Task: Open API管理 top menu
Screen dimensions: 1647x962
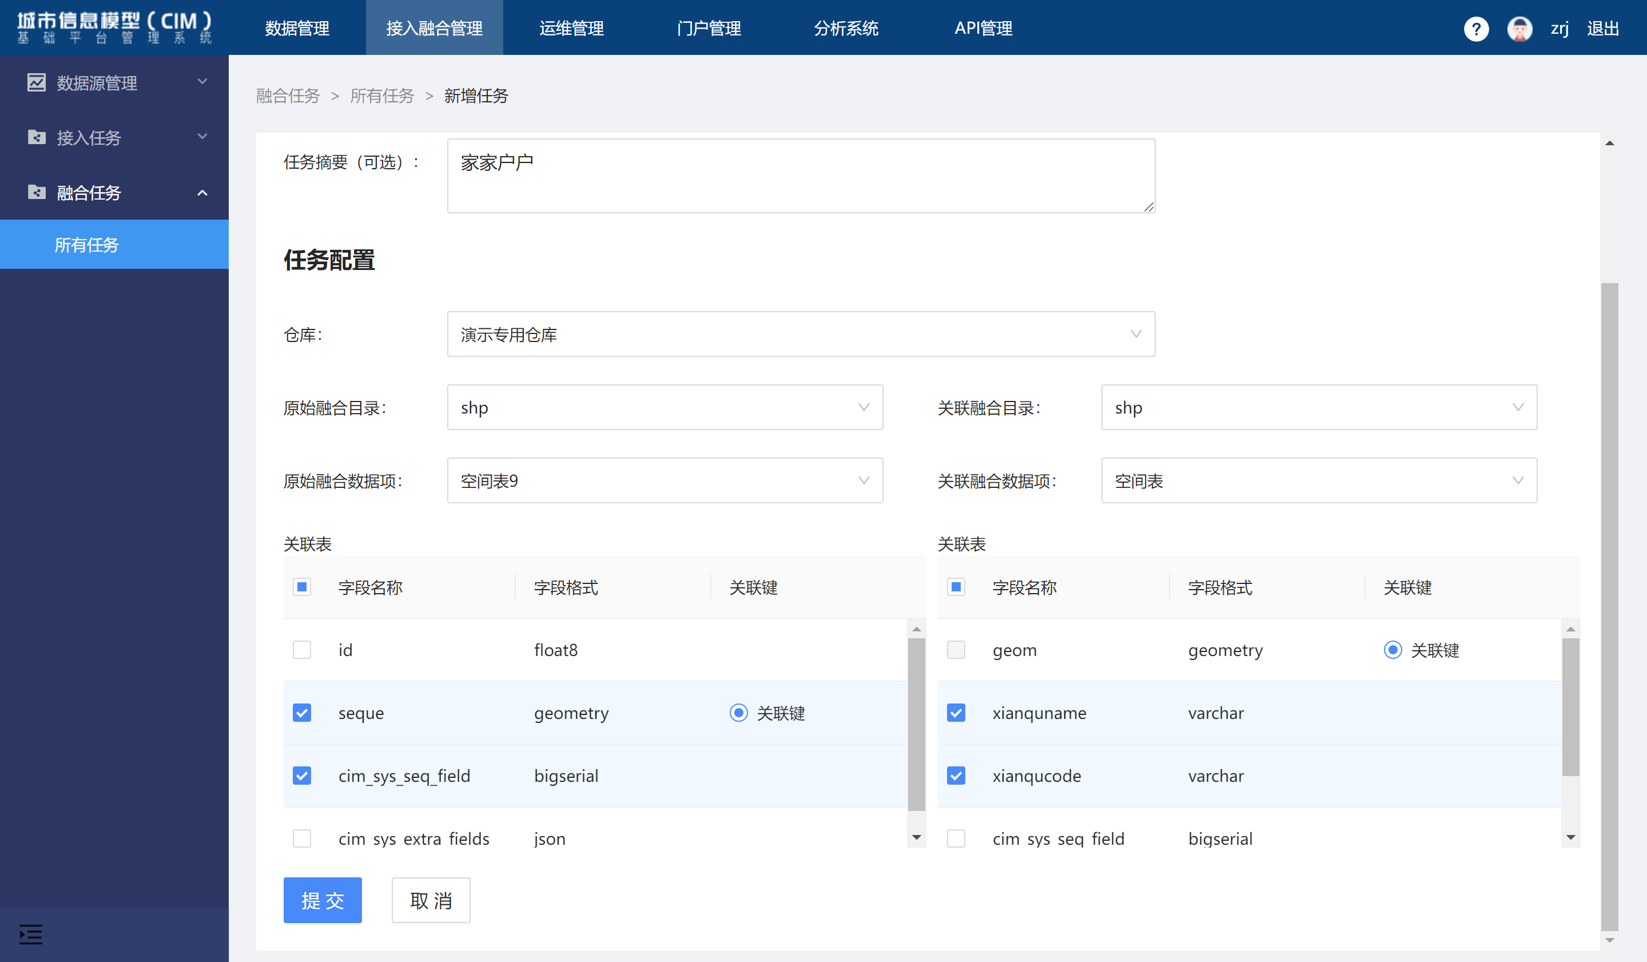Action: 983,27
